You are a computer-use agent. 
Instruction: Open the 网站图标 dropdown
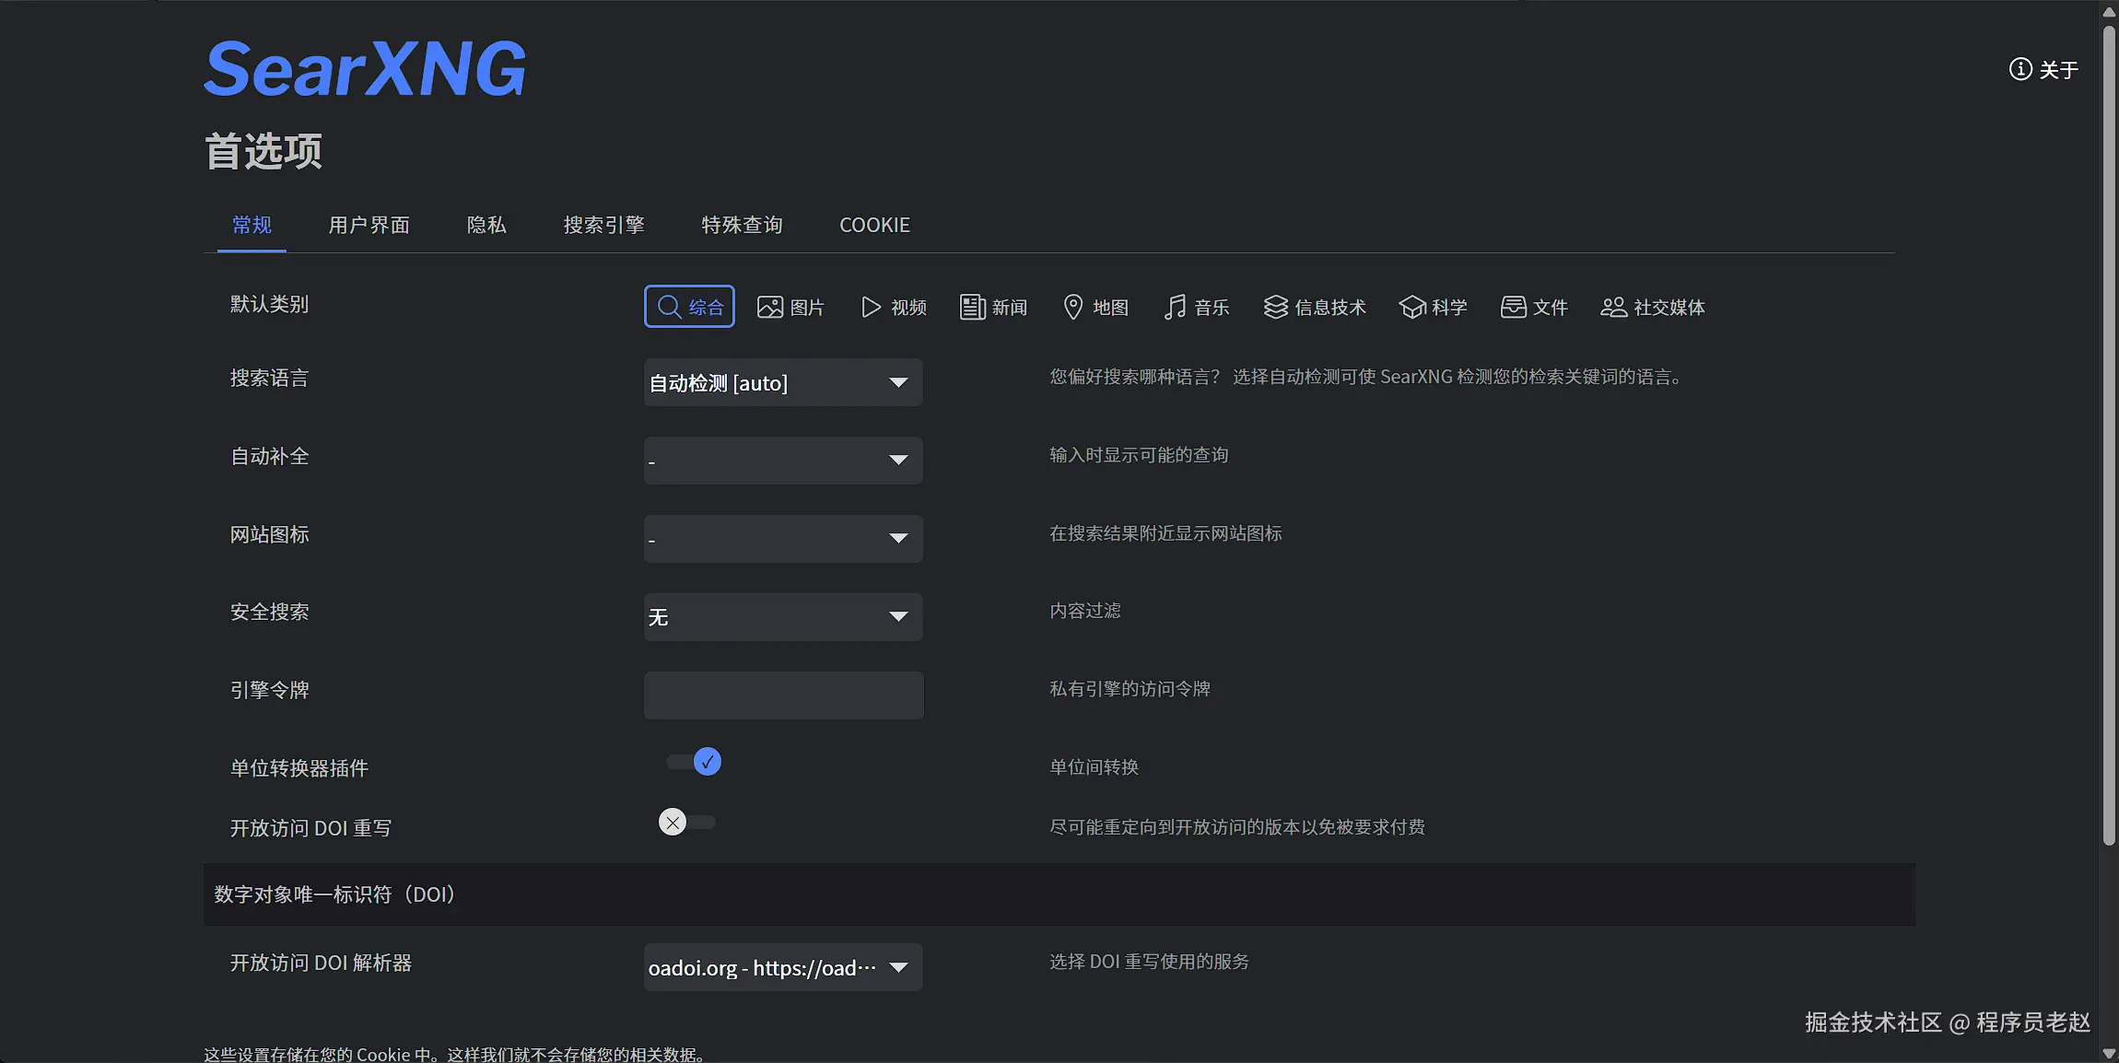tap(783, 539)
